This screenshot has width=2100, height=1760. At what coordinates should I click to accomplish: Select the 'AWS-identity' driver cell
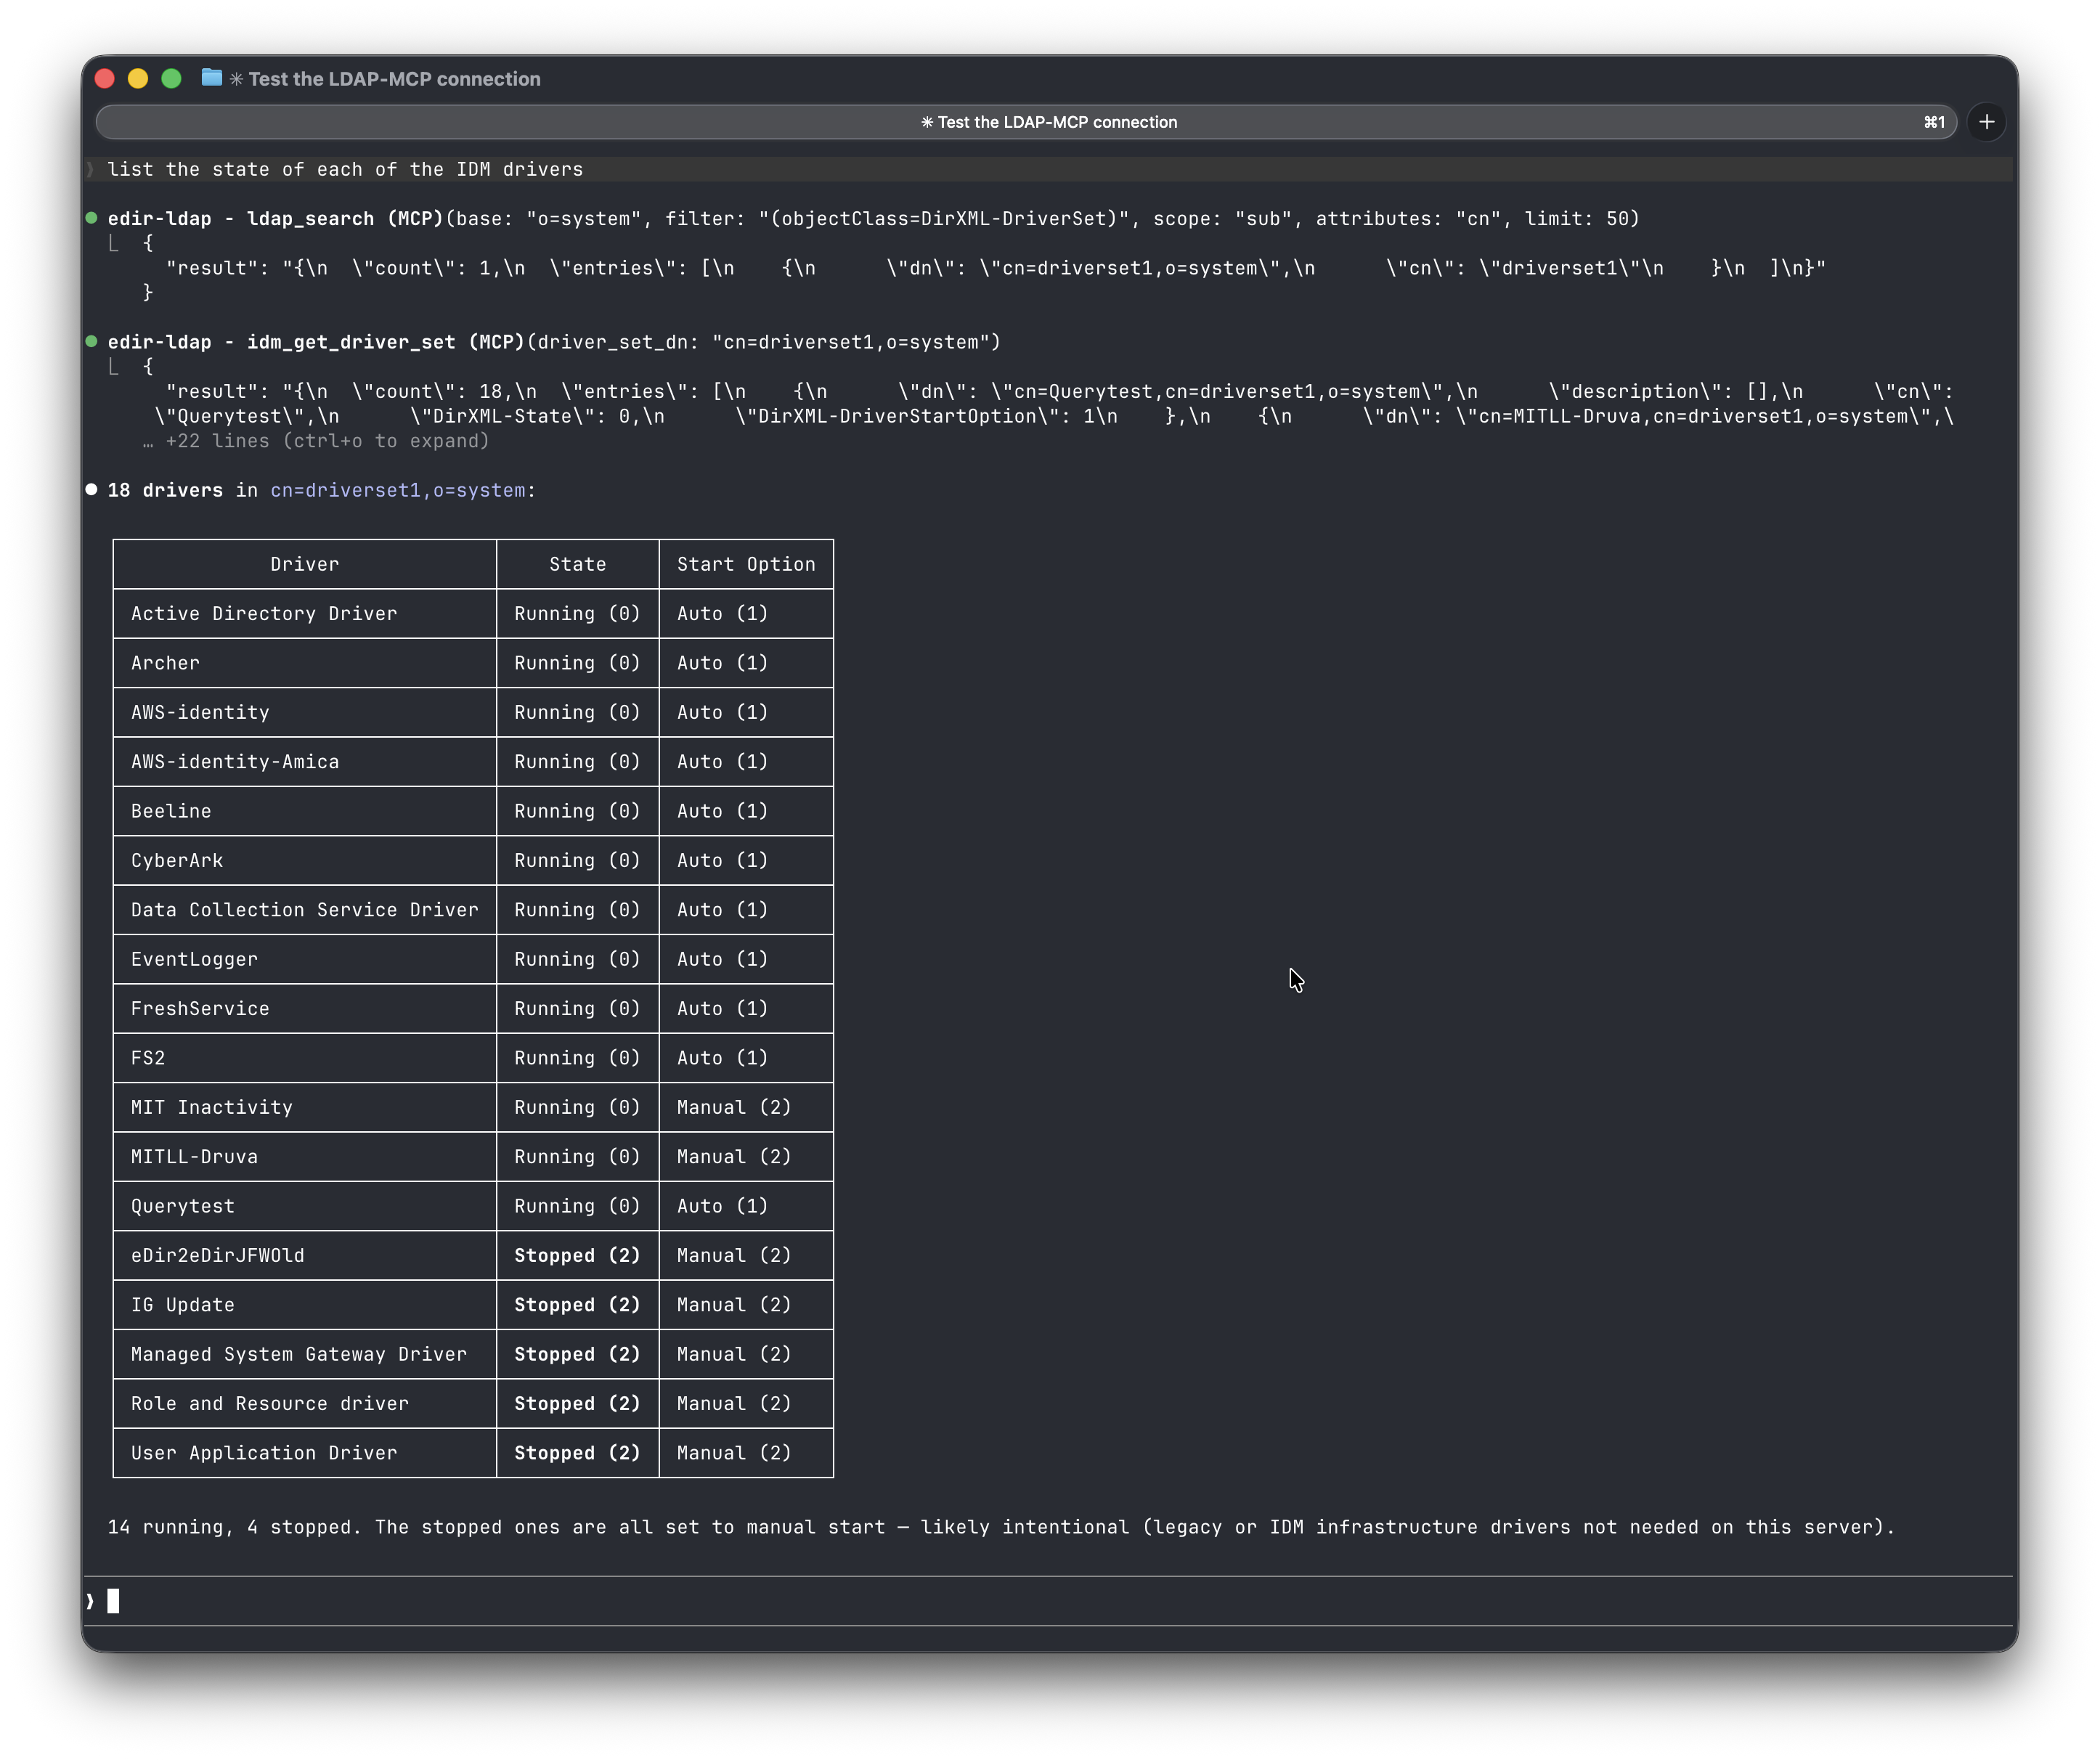305,712
